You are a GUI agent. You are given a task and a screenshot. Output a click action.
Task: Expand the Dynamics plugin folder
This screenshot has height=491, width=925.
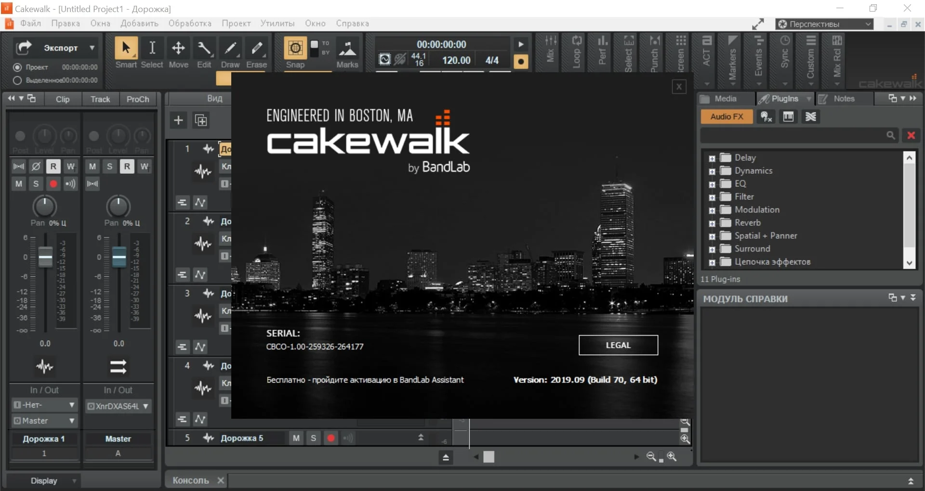712,171
